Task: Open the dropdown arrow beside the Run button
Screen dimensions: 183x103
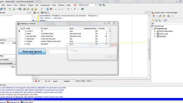Action: [x=45, y=9]
